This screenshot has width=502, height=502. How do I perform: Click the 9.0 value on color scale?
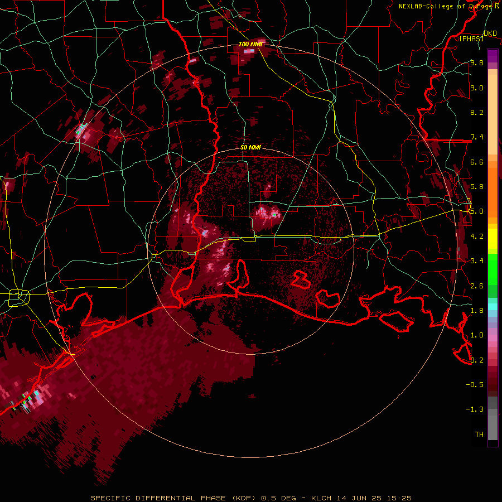point(477,88)
